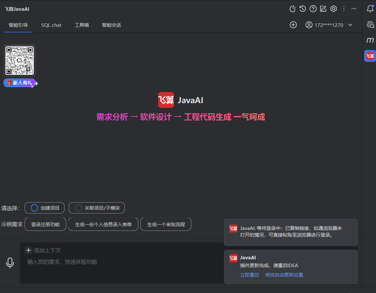Switch to the SQL chat tab
Screen dimensions: 376x293
(51, 25)
